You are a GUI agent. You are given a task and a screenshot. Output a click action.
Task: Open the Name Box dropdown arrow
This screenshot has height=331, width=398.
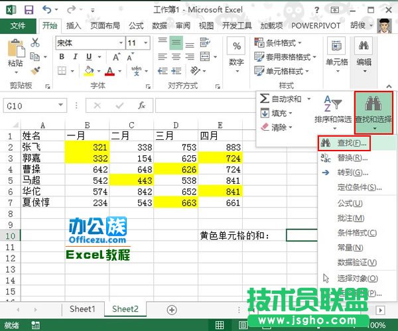tap(60, 105)
